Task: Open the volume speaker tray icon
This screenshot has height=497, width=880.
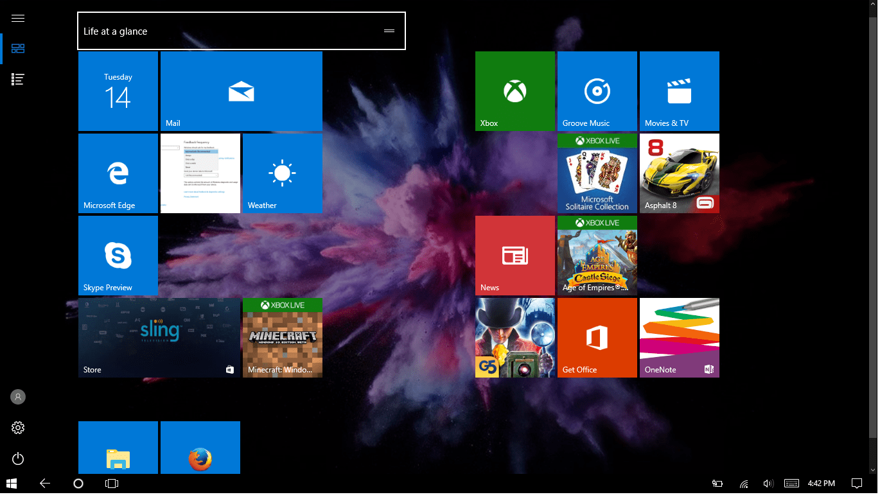Action: (768, 484)
